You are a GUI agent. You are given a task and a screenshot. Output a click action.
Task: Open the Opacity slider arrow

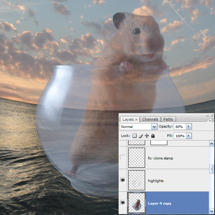pos(189,127)
